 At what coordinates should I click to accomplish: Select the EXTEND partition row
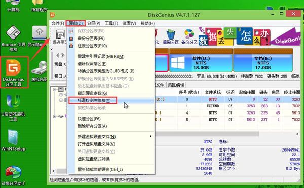[x=227, y=106]
